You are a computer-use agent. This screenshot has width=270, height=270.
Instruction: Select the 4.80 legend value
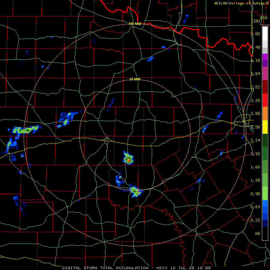click(255, 34)
